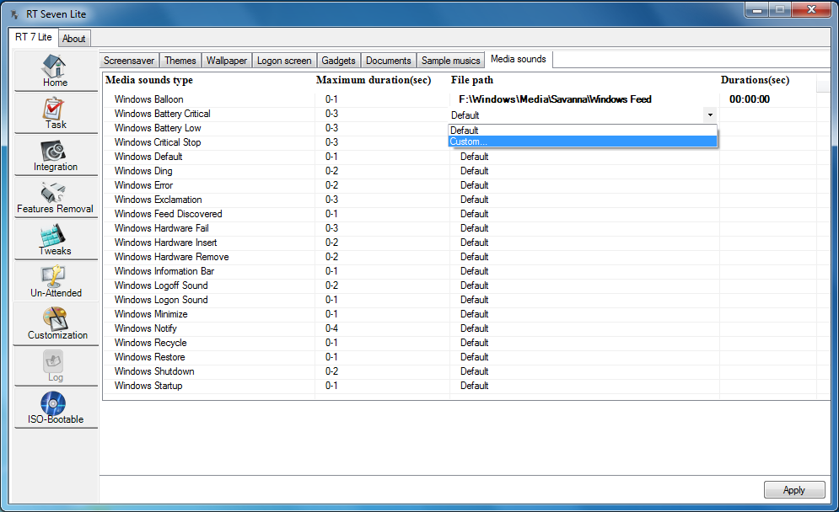839x512 pixels.
Task: Open the Customization section icon
Action: click(x=56, y=324)
